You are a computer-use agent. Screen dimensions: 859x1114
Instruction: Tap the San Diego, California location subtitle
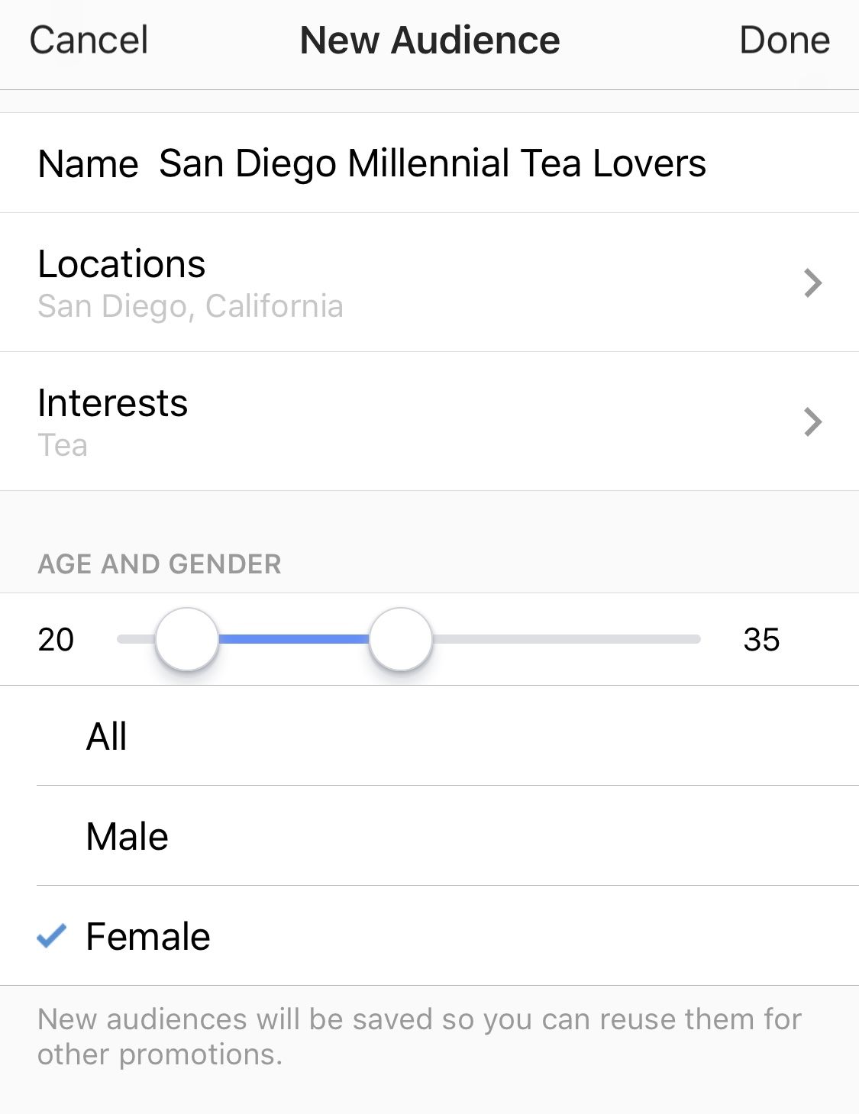pyautogui.click(x=190, y=306)
